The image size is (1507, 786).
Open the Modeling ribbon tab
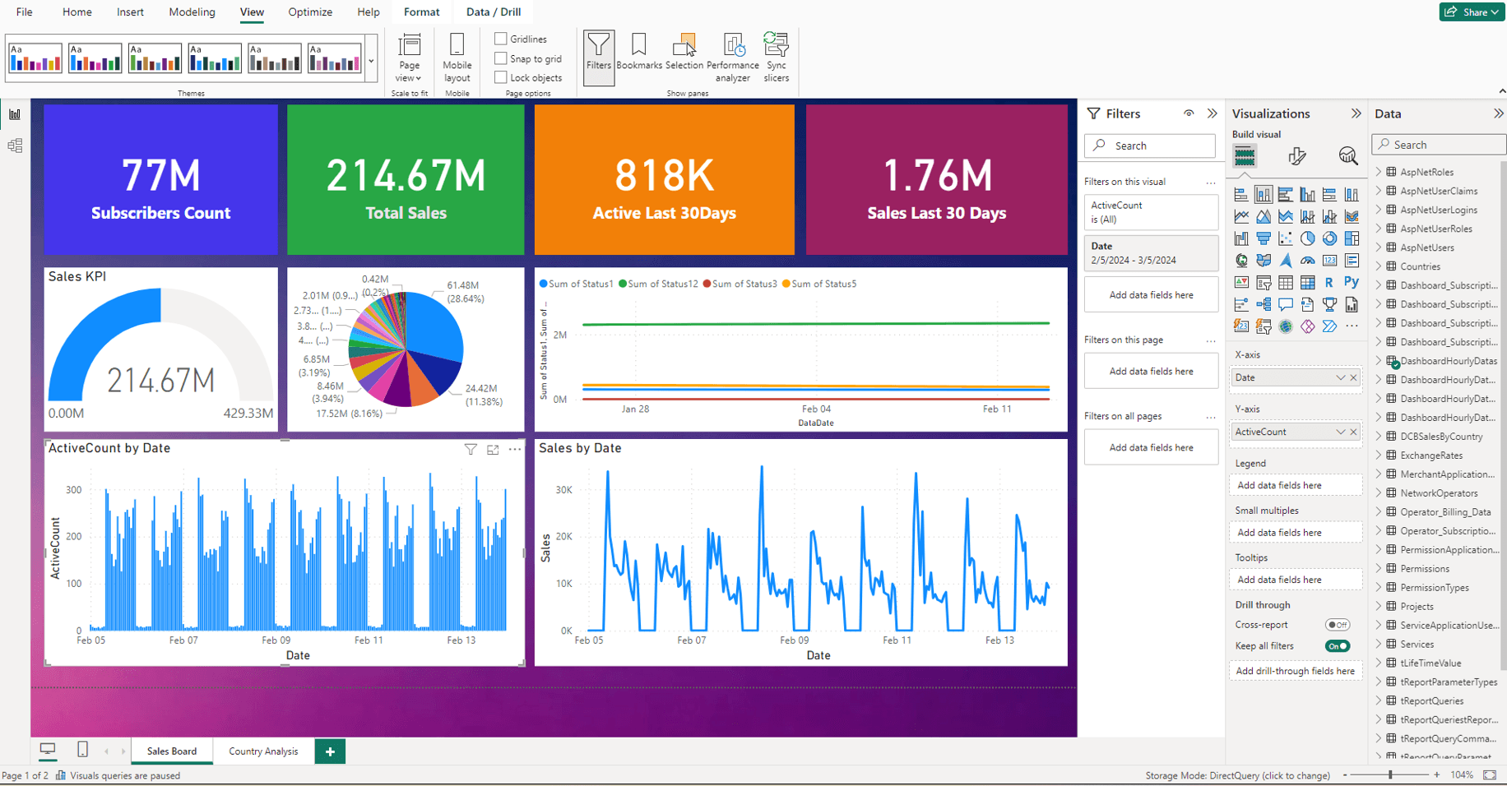point(191,12)
